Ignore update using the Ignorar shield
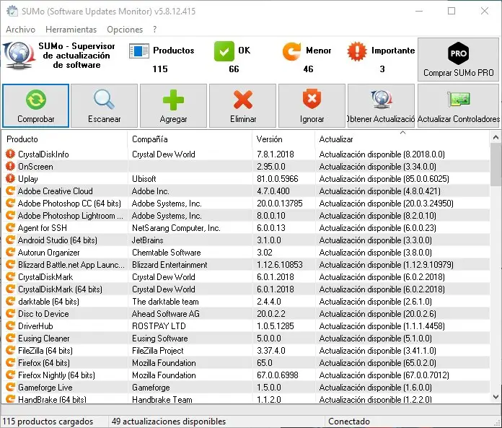The width and height of the screenshot is (502, 428). pyautogui.click(x=312, y=105)
